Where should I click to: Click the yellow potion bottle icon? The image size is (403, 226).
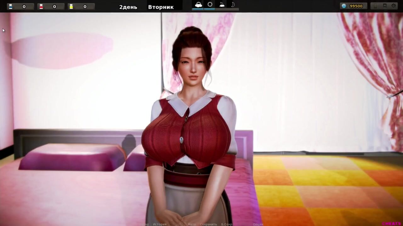click(x=71, y=7)
